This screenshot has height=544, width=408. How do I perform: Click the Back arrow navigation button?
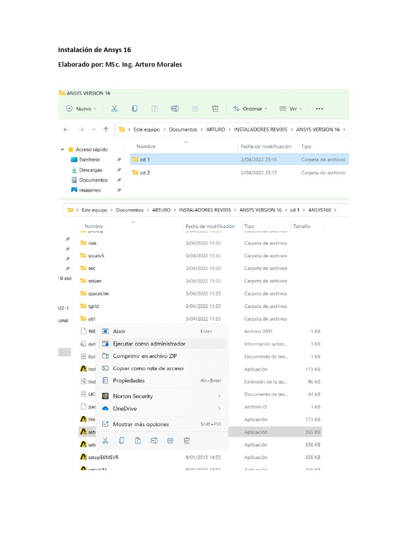(x=65, y=130)
